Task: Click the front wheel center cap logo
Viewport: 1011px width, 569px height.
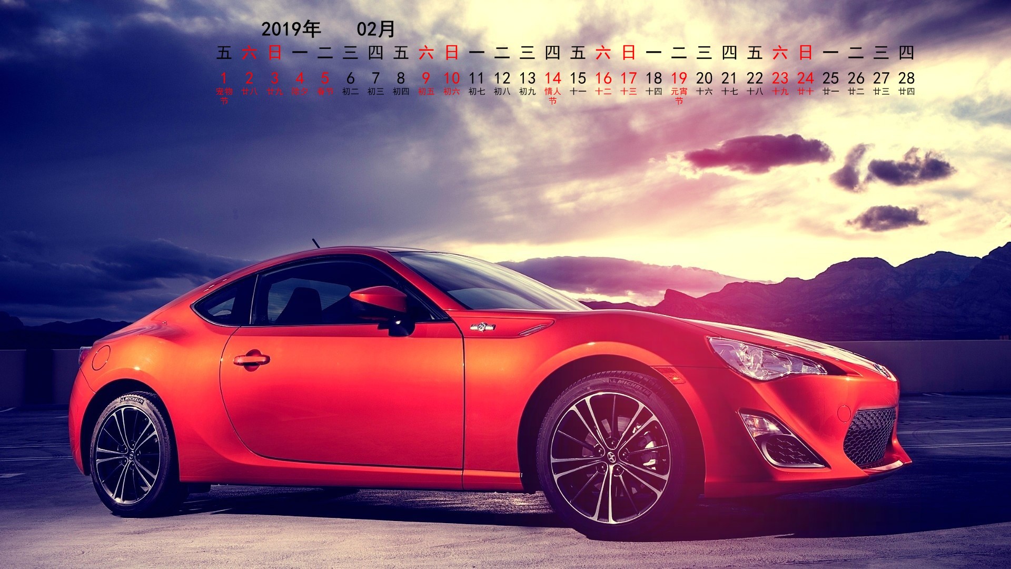Action: (612, 457)
